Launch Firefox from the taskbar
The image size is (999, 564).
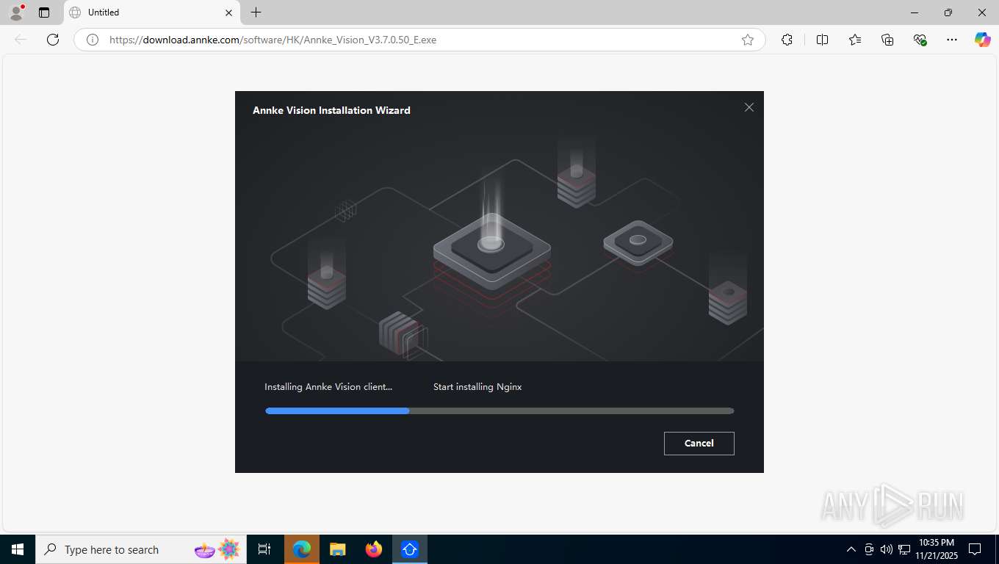[x=374, y=549]
